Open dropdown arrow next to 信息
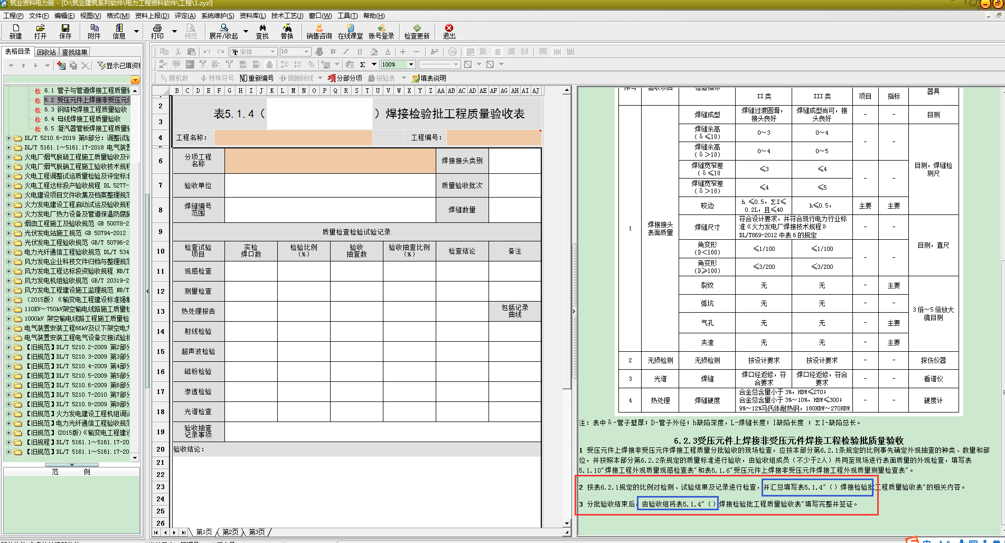Screen dimensions: 1005x543 pos(136,31)
